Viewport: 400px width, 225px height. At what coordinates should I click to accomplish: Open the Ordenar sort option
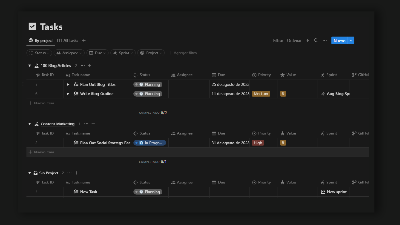[294, 41]
